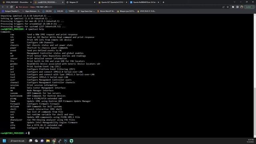Open the Not secure site warning
The width and height of the screenshot is (256, 144).
pos(22,7)
